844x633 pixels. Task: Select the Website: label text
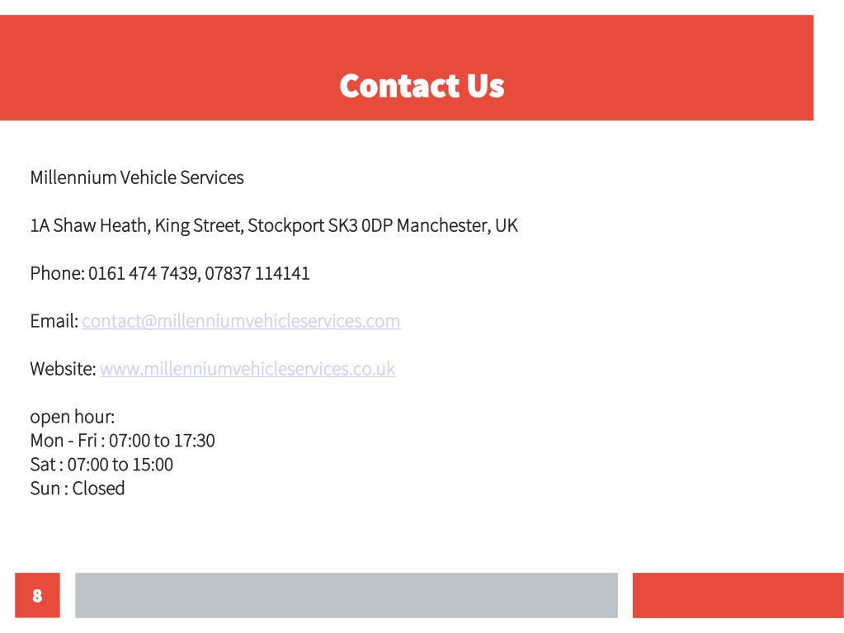63,369
